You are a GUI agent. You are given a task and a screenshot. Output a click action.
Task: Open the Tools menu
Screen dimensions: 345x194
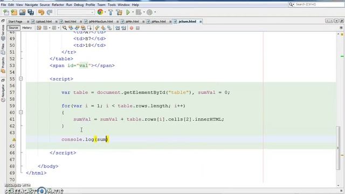point(112,5)
